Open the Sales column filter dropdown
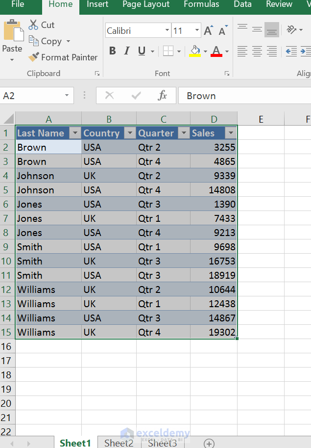311x448 pixels. point(230,132)
